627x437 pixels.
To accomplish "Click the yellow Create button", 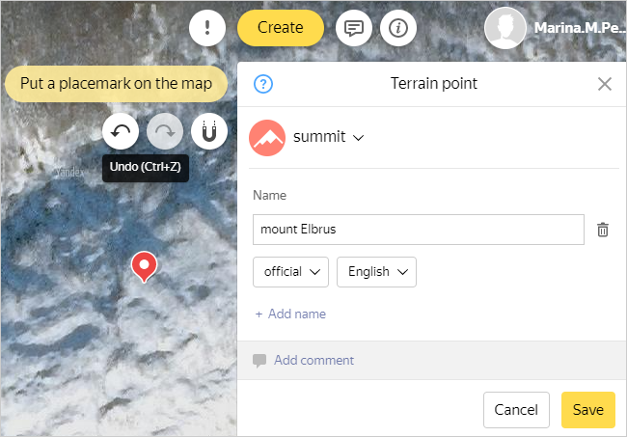I will point(281,28).
